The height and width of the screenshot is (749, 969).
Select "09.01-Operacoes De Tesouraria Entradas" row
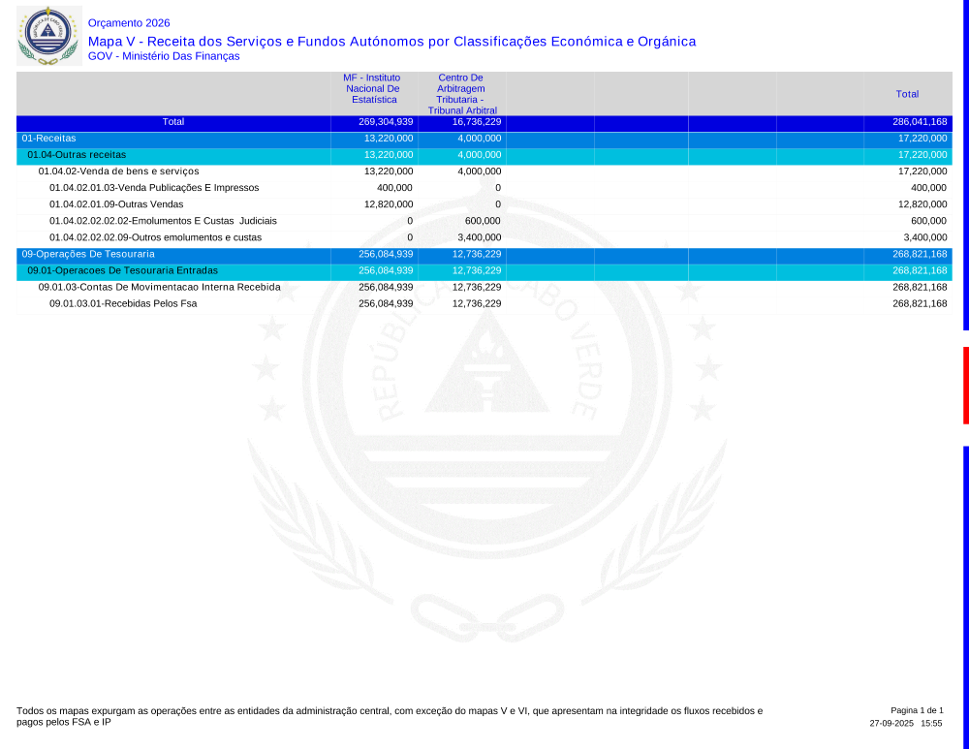122,270
